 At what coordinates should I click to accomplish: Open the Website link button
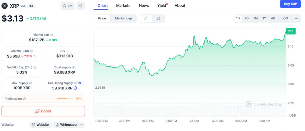click(40, 125)
